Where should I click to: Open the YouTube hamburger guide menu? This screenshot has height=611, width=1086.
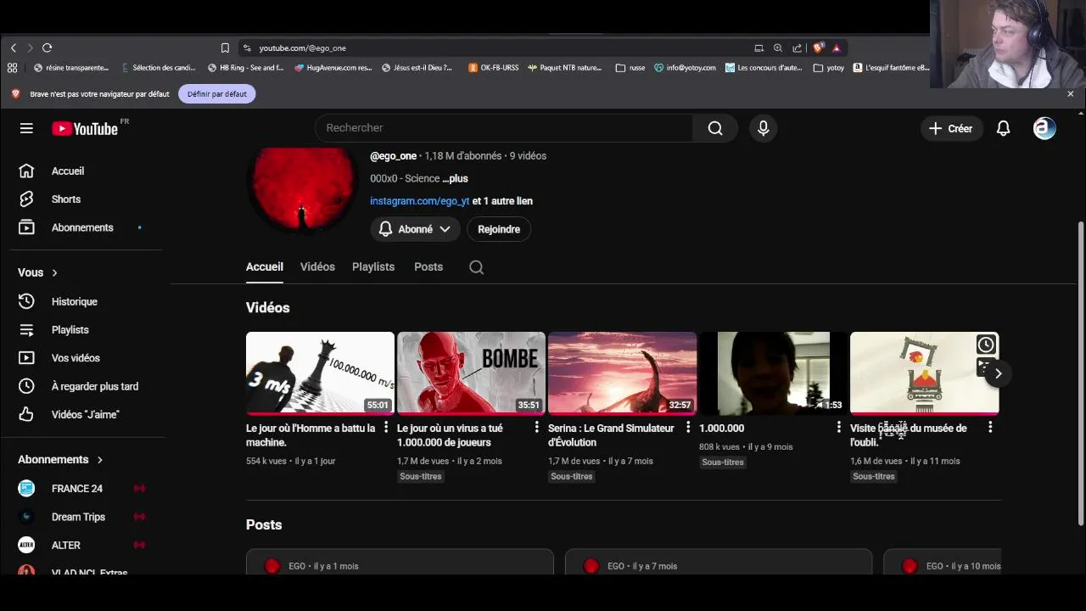pos(26,128)
